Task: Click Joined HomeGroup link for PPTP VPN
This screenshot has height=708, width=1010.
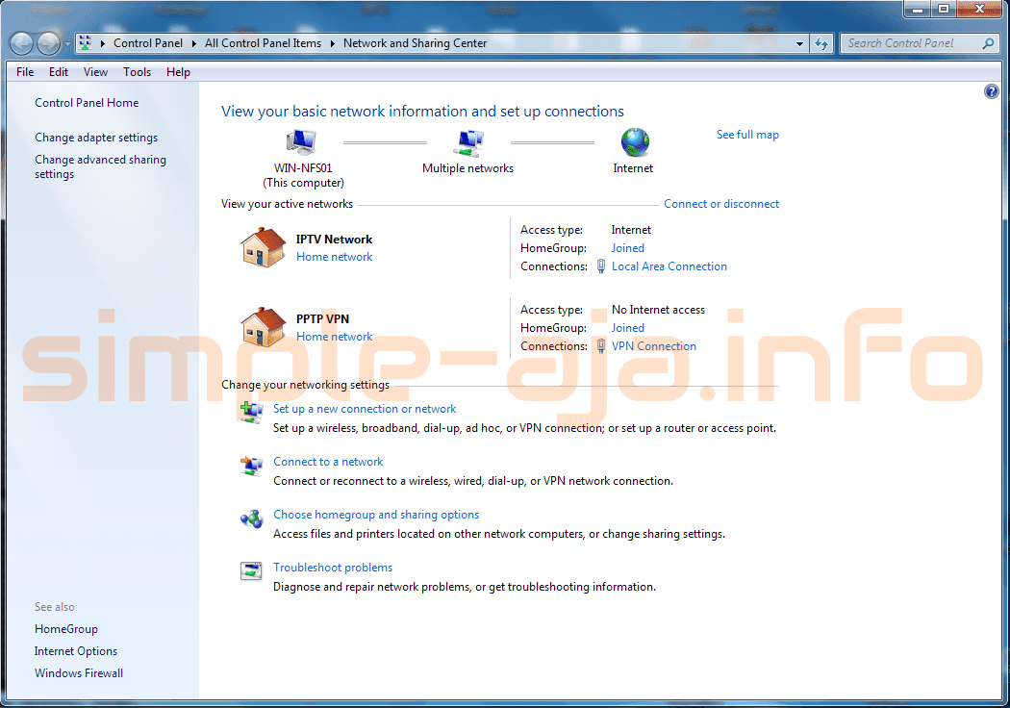Action: 628,328
